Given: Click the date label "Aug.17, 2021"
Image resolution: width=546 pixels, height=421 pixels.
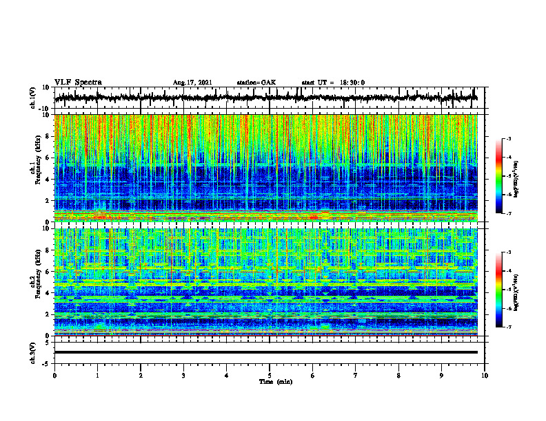Looking at the screenshot, I should [192, 83].
